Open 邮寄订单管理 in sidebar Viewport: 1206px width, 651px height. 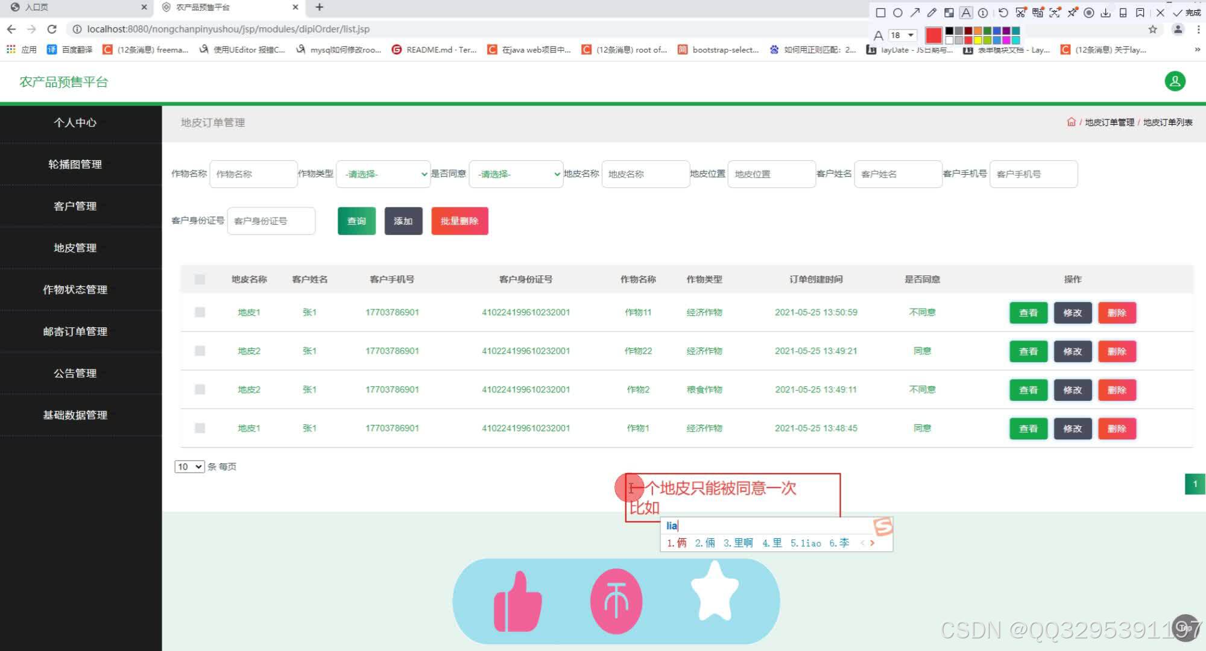[75, 332]
